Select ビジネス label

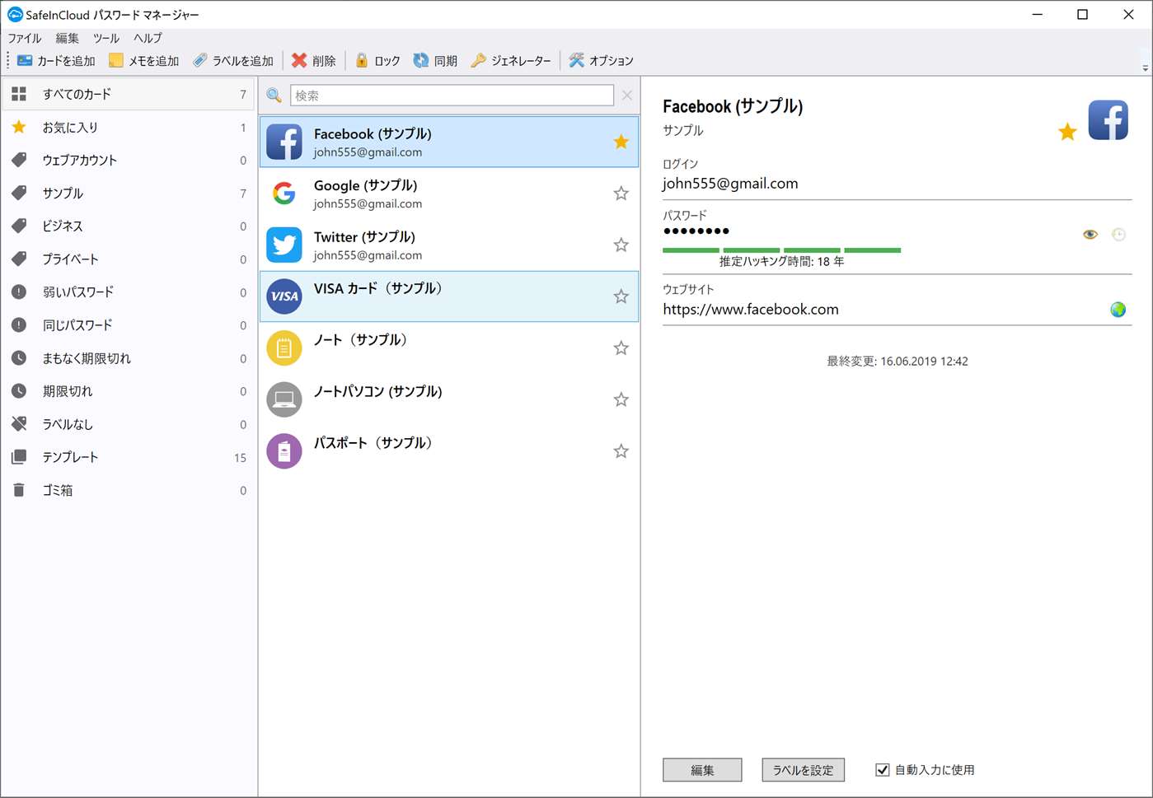pos(129,226)
